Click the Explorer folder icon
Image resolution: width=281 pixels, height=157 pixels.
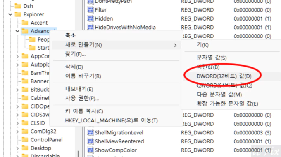pyautogui.click(x=18, y=14)
